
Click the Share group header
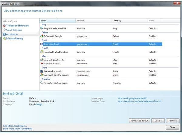click(x=44, y=68)
